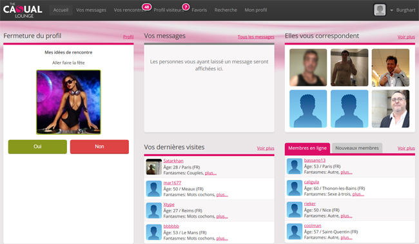The width and height of the screenshot is (419, 244).
Task: Open the Tous les messages link
Action: pos(256,37)
